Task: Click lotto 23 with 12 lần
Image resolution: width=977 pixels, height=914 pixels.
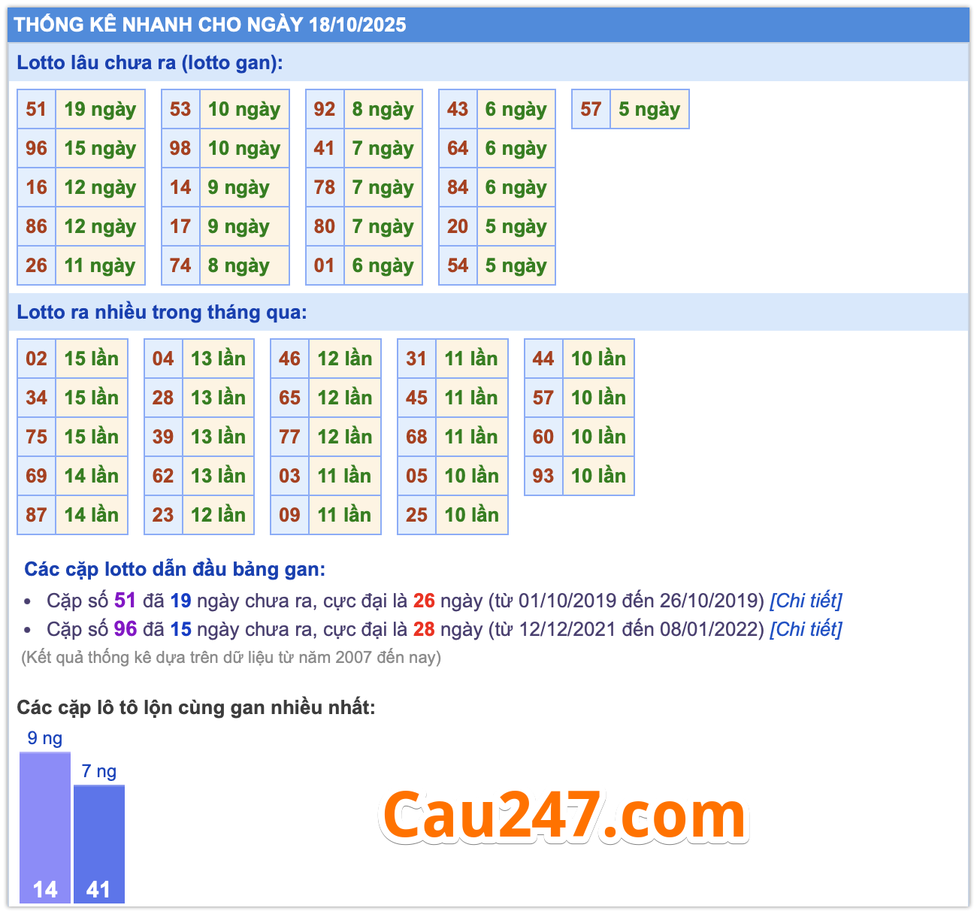Action: 162,515
